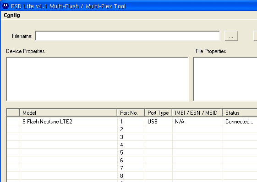Click the Model column header
The image size is (257, 182).
pos(68,113)
